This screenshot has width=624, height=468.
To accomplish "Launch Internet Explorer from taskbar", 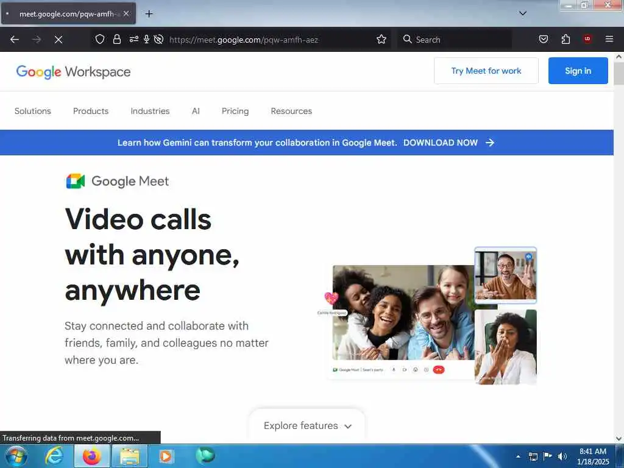I will 54,456.
